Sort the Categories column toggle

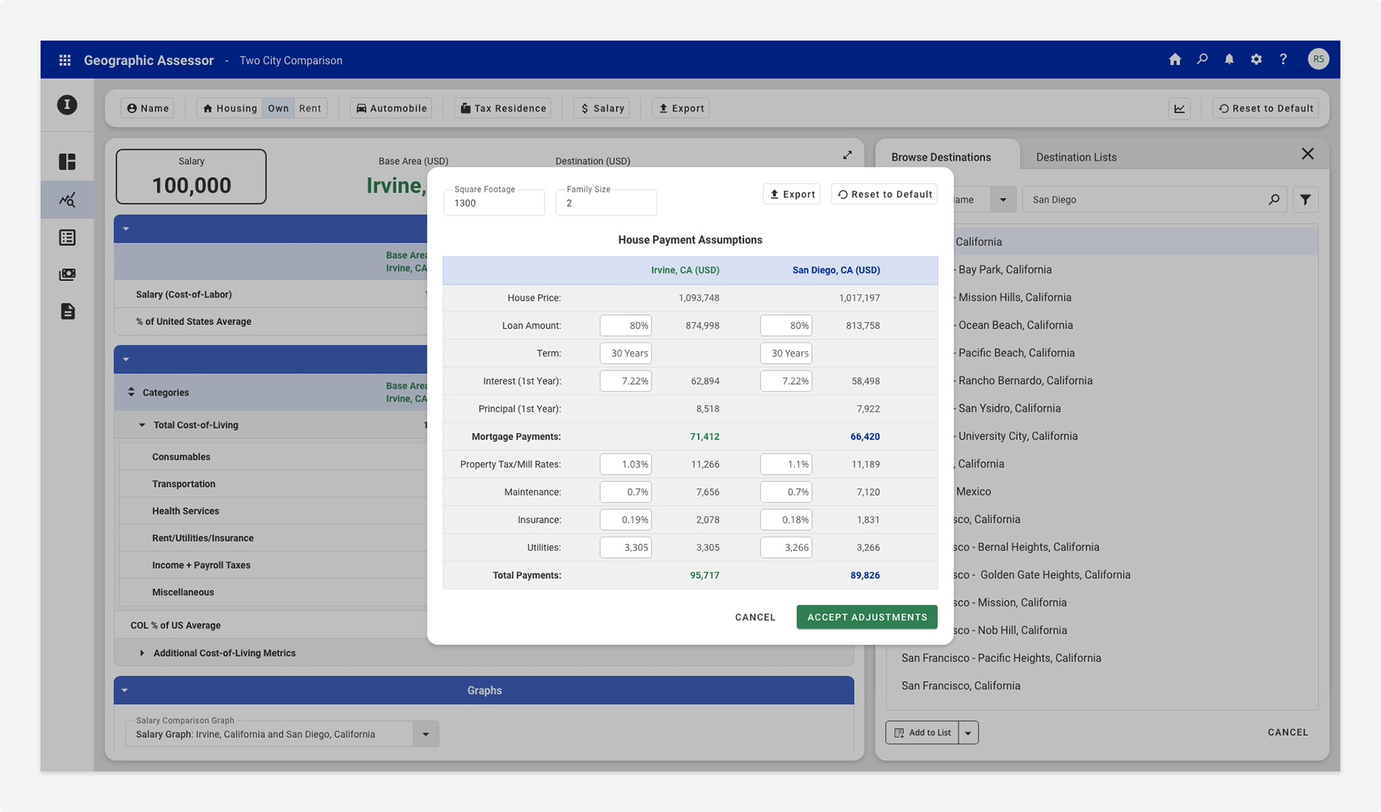(x=131, y=392)
